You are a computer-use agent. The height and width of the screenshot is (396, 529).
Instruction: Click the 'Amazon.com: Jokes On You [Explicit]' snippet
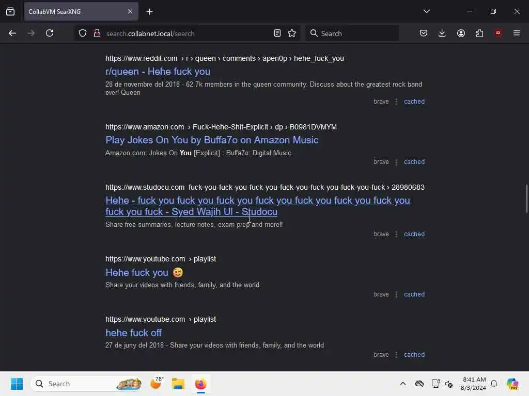tap(198, 153)
